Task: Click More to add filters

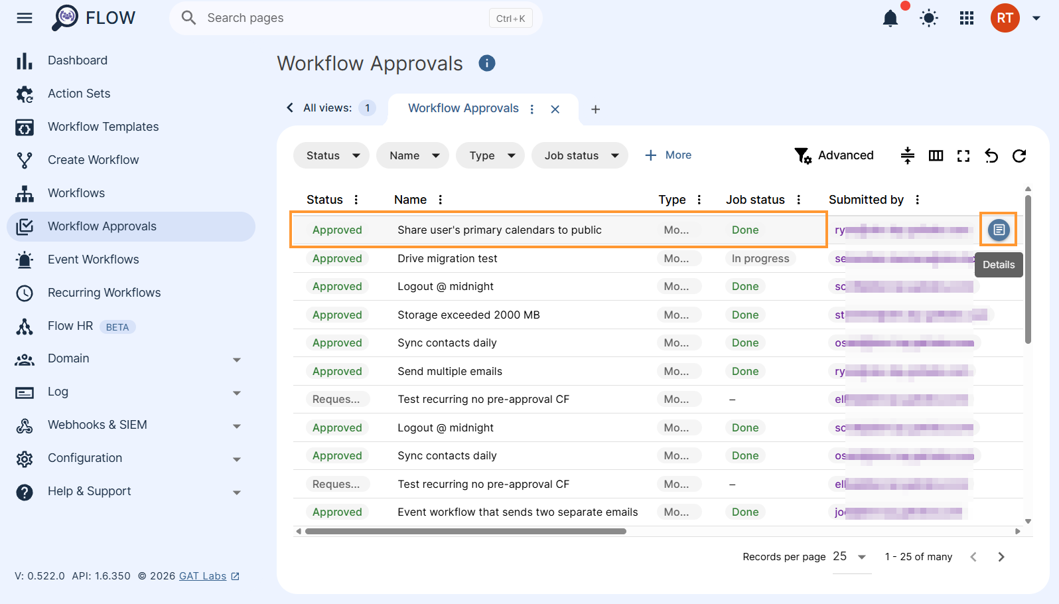Action: tap(668, 155)
